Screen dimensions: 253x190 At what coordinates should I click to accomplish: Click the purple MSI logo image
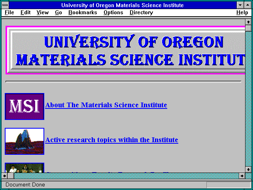point(25,106)
